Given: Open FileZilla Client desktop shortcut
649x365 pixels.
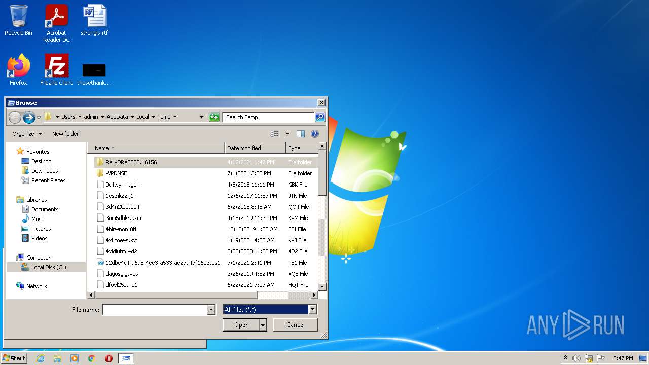Looking at the screenshot, I should coord(56,69).
